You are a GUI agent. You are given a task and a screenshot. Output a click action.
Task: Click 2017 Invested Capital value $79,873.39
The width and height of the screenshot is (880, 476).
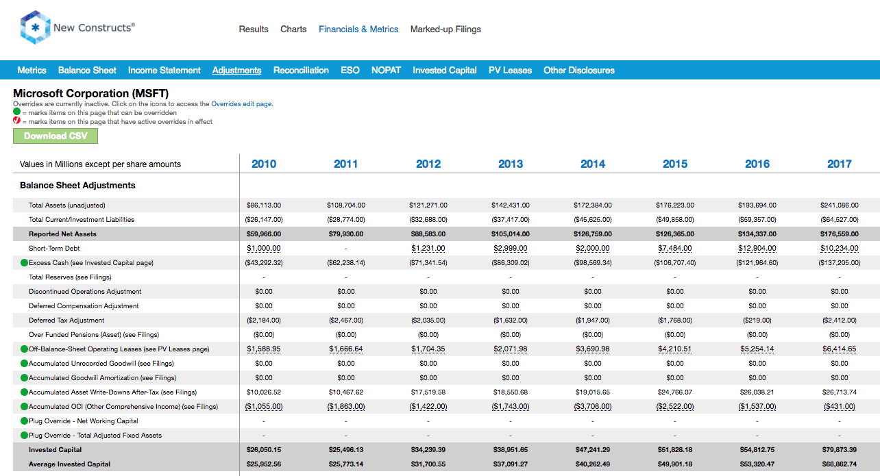click(840, 449)
